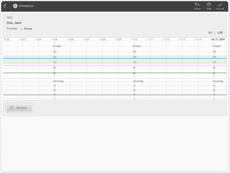
Task: Click the Log out key icon
Action: (x=220, y=5)
